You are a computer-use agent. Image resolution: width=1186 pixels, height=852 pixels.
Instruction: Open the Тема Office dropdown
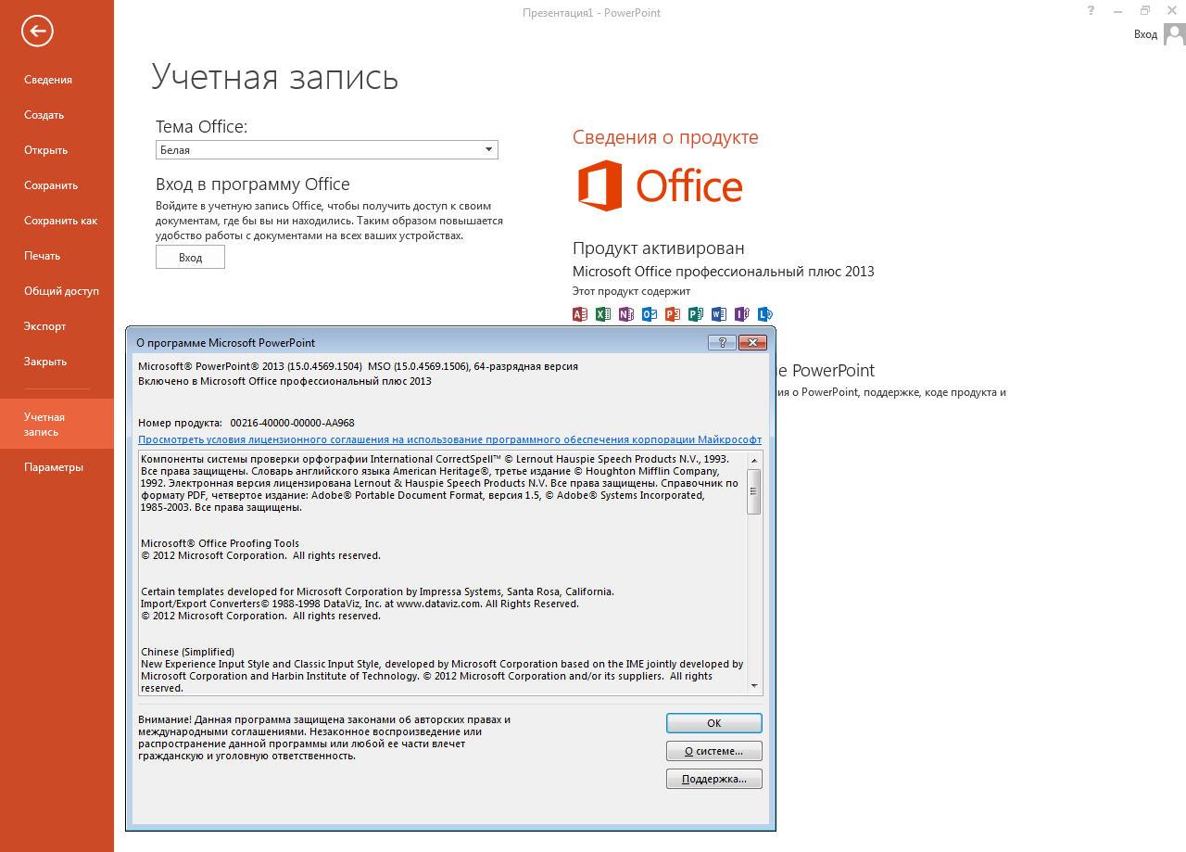point(488,149)
